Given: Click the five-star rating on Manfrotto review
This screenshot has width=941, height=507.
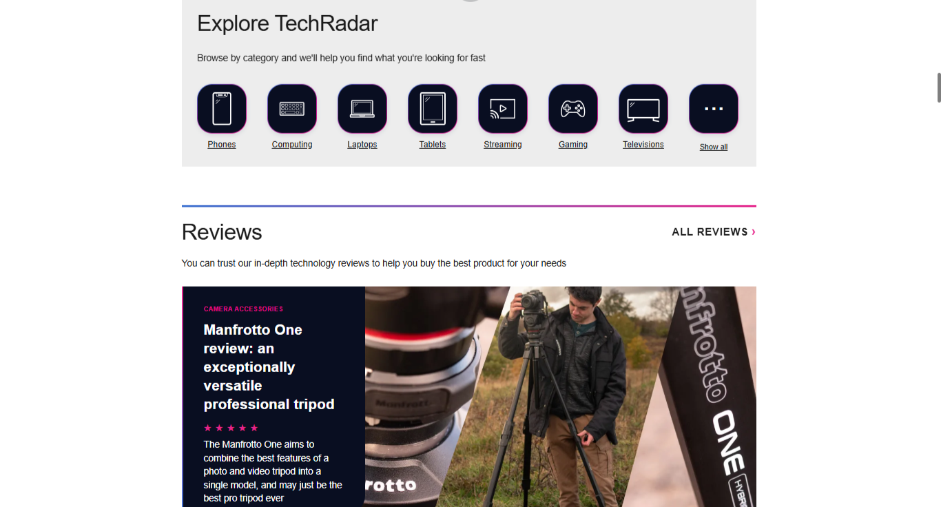Looking at the screenshot, I should click(230, 428).
